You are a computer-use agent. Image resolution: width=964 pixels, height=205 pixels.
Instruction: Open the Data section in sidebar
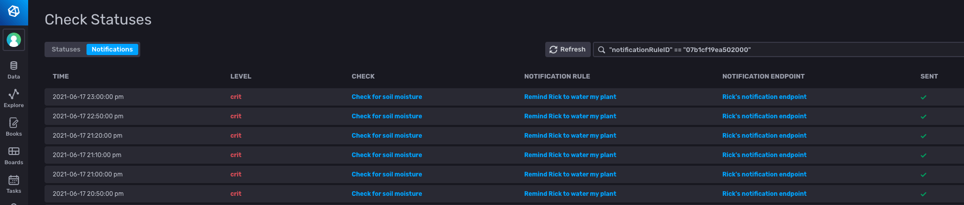tap(14, 70)
